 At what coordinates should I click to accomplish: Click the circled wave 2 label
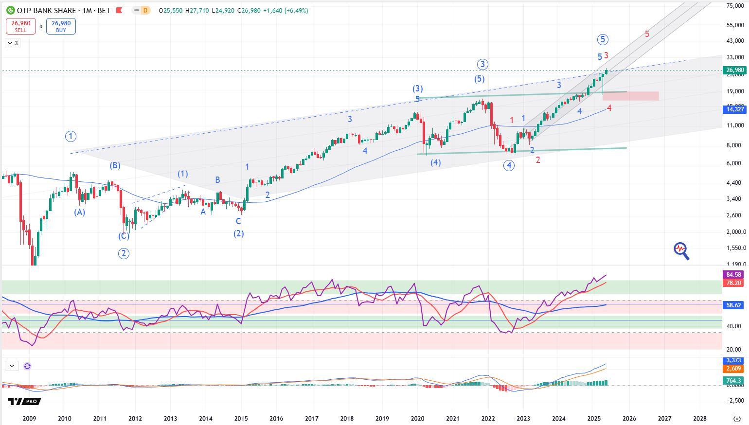[124, 253]
